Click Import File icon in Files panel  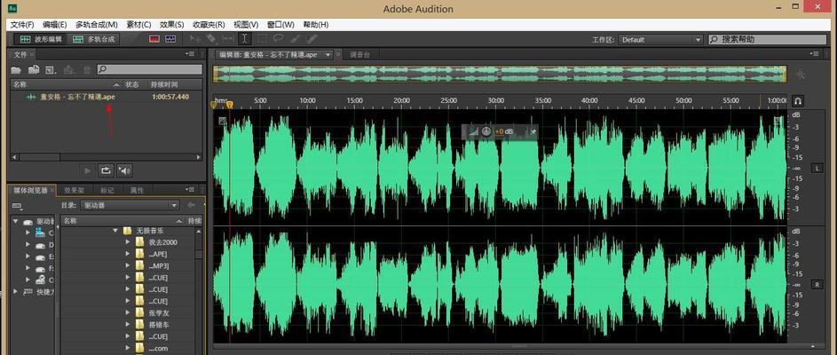click(x=34, y=69)
